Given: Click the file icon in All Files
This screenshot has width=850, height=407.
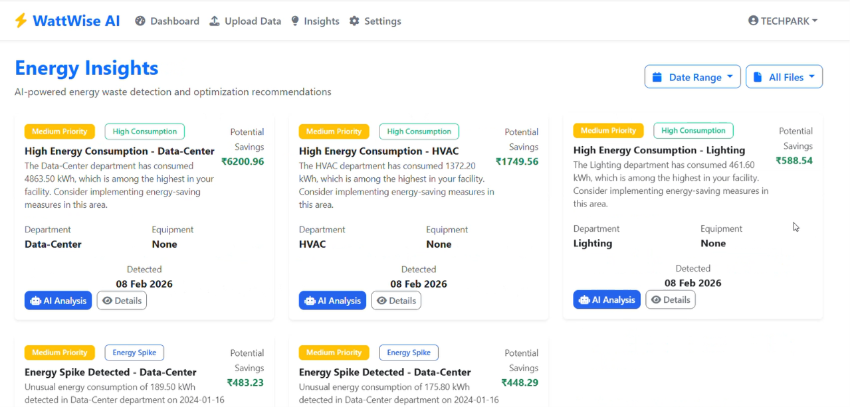Looking at the screenshot, I should pos(758,77).
